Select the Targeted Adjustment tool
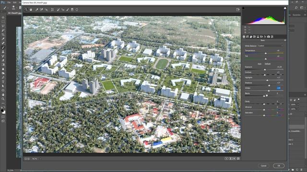The image size is (307, 172). point(47,10)
